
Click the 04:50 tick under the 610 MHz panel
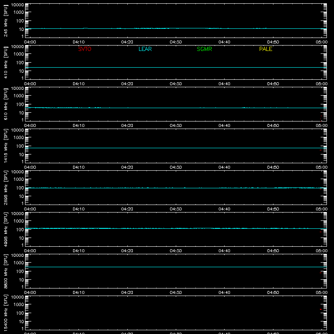click(x=273, y=126)
